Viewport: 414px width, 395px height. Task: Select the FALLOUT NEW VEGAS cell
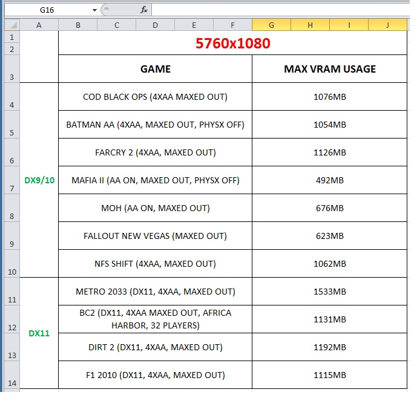[x=155, y=236]
